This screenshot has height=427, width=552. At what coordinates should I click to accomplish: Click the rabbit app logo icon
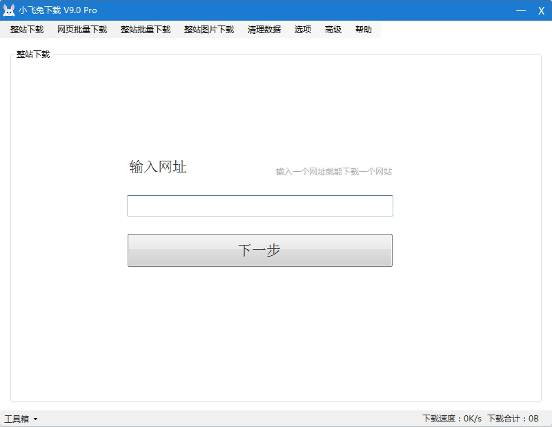(x=9, y=10)
